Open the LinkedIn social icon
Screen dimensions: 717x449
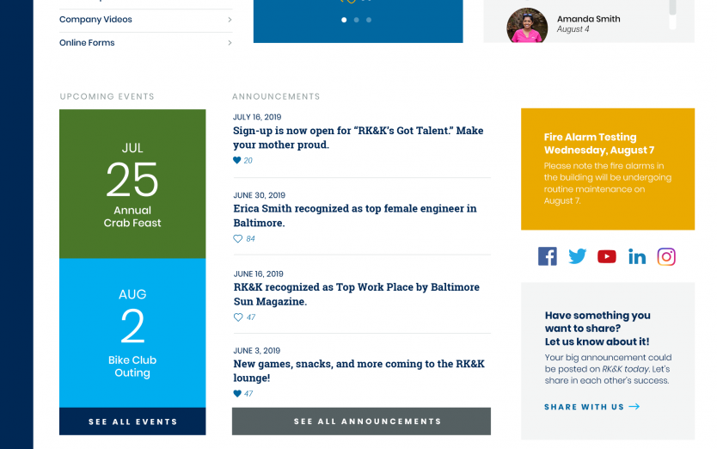[x=637, y=256]
